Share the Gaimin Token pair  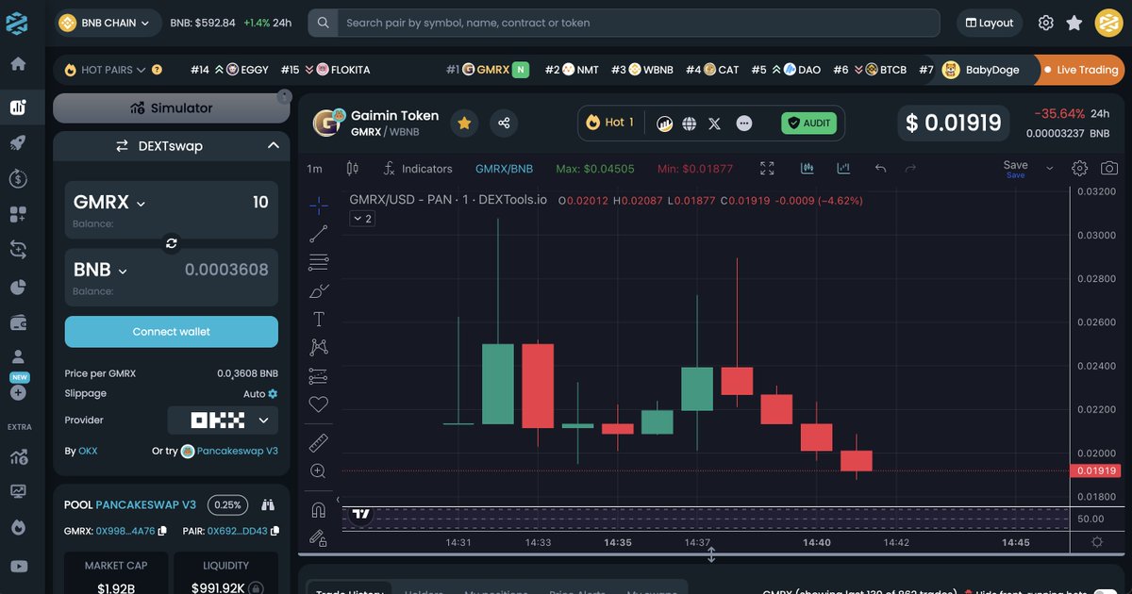(x=504, y=123)
